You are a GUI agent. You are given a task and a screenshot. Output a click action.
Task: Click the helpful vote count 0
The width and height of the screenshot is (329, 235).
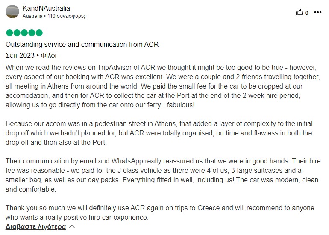[x=307, y=13]
